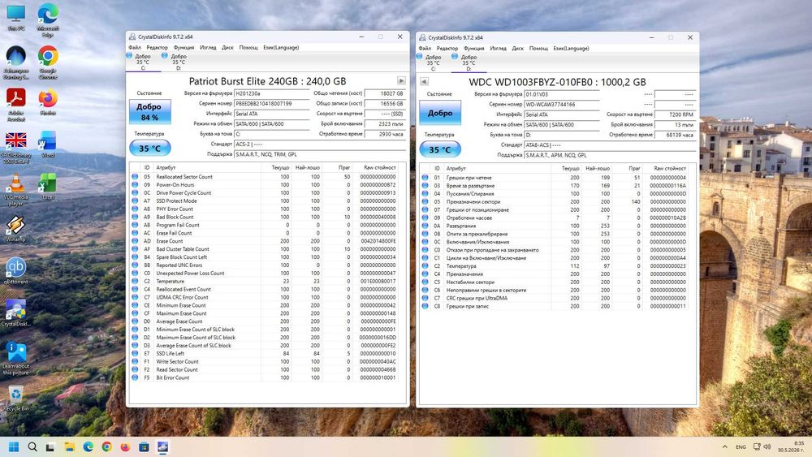Viewport: 812px width, 457px height.
Task: Open VLC media player desktop shortcut
Action: [16, 189]
